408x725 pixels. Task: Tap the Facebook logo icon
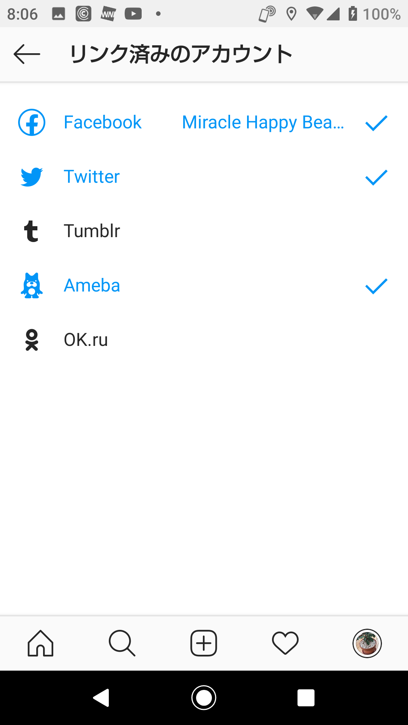pyautogui.click(x=32, y=122)
